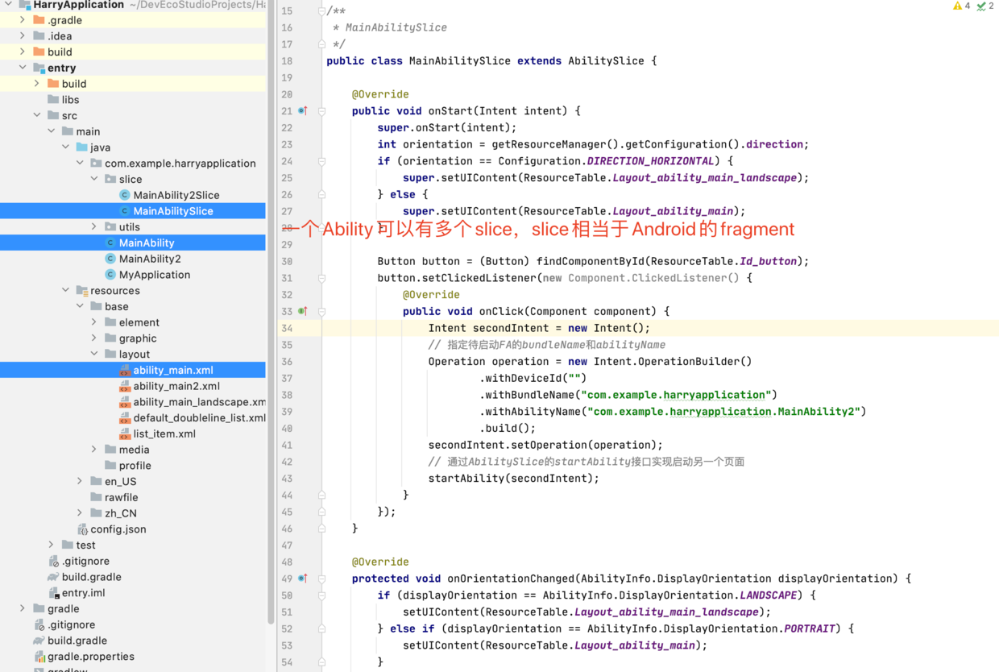Expand the .gradle folder
The height and width of the screenshot is (672, 999).
(x=23, y=20)
